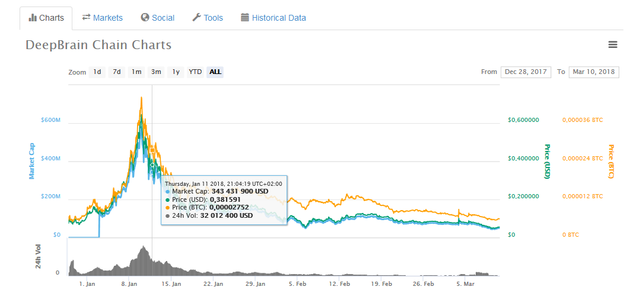Click the 1. Jan date label
The image size is (643, 290).
coord(87,283)
